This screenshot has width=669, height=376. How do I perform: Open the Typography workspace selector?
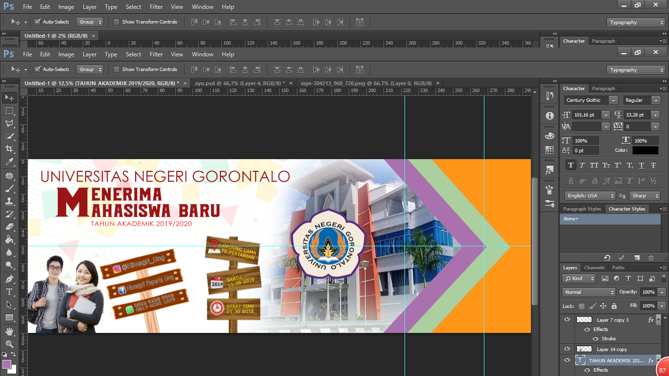point(635,70)
